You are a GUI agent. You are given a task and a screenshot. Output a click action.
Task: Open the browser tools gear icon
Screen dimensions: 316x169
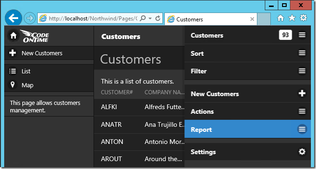click(x=303, y=18)
